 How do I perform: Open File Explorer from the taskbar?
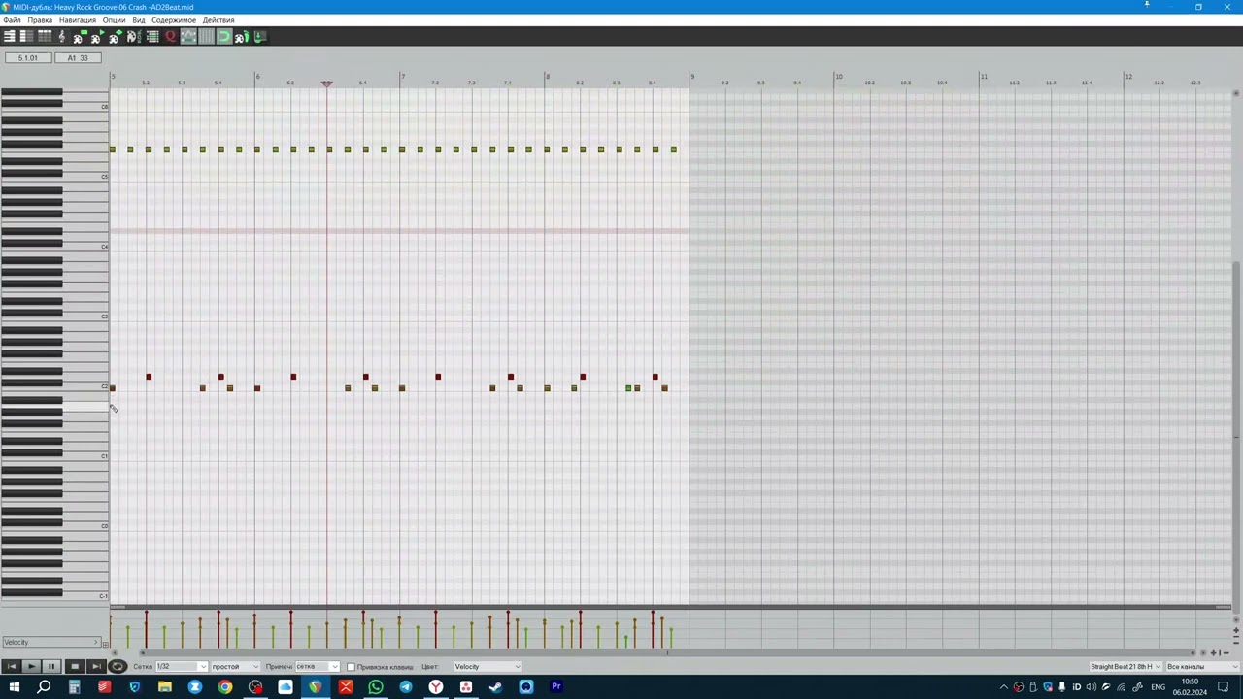(164, 687)
